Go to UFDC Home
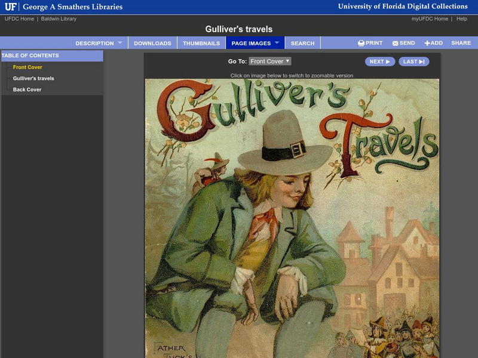This screenshot has width=478, height=358. pyautogui.click(x=20, y=18)
